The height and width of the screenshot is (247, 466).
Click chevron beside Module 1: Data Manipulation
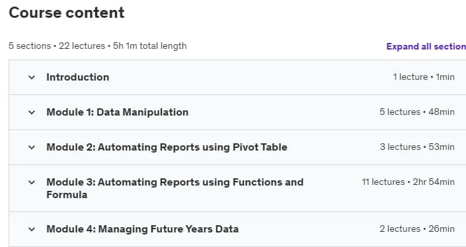click(x=32, y=112)
